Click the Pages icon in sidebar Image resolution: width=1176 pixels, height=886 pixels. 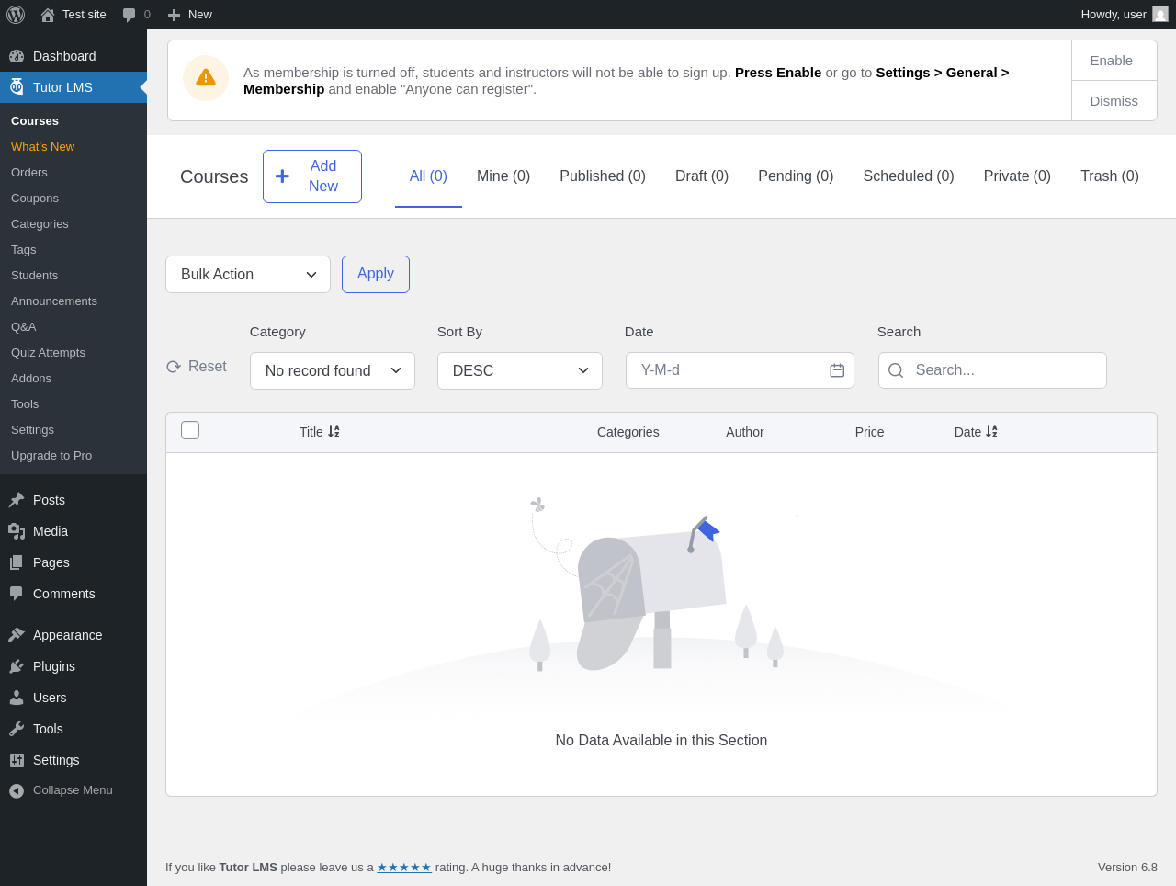(17, 562)
